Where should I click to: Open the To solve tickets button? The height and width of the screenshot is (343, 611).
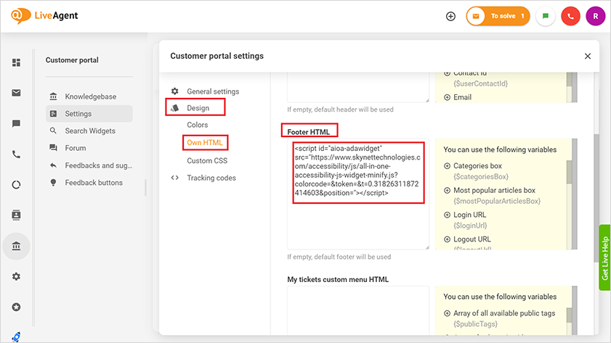498,17
